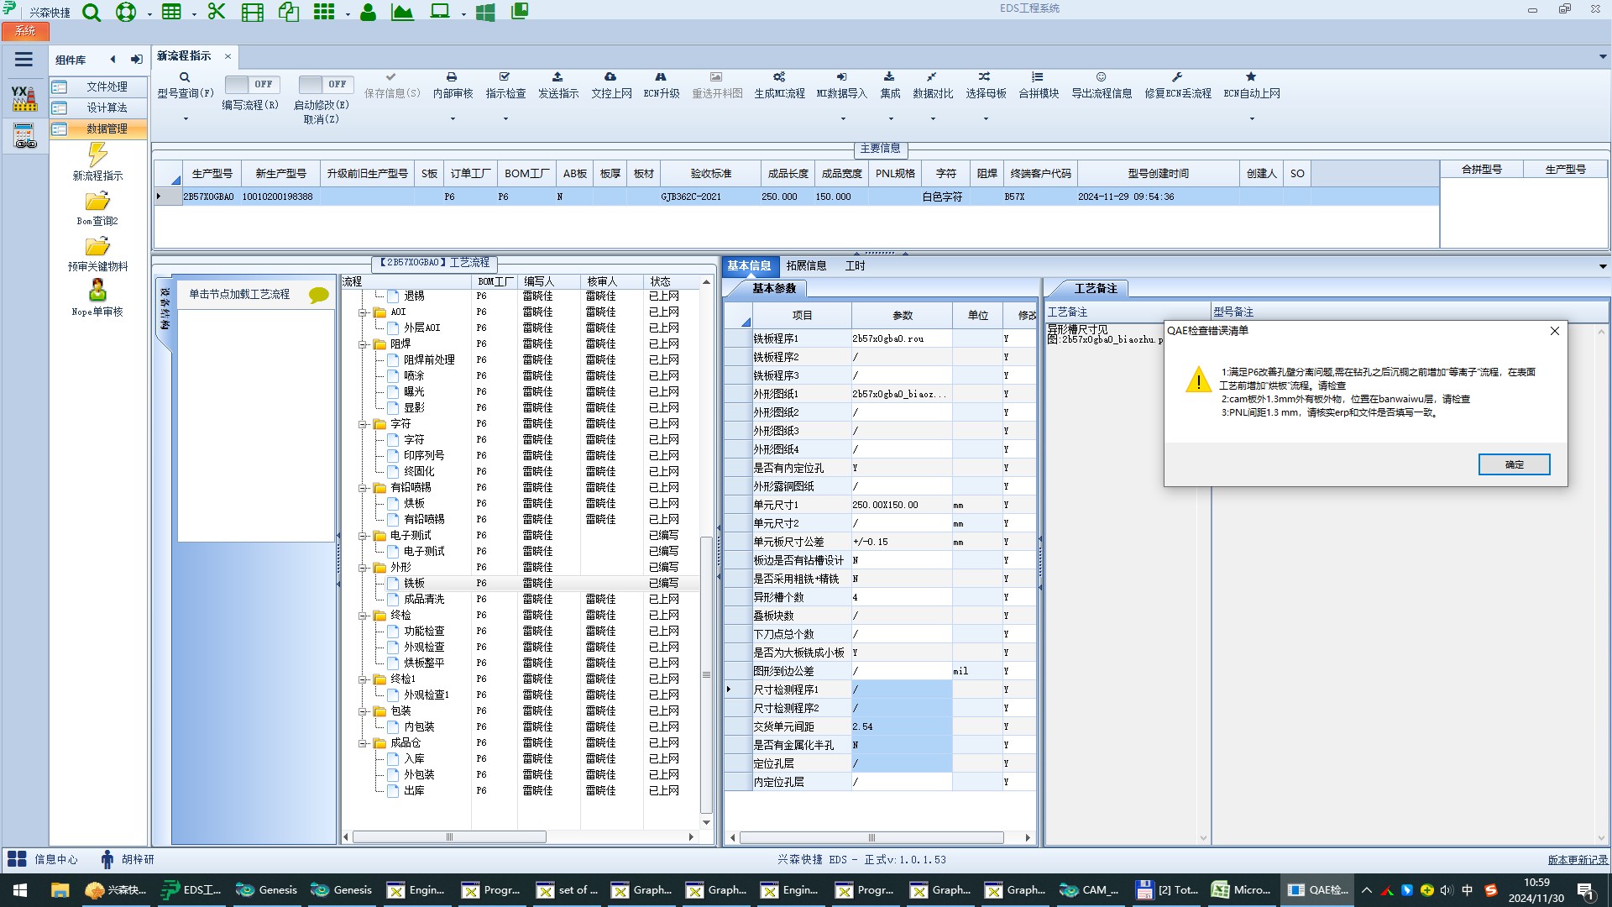Viewport: 1612px width, 907px height.
Task: Click the 发送指示 upload icon
Action: (557, 77)
